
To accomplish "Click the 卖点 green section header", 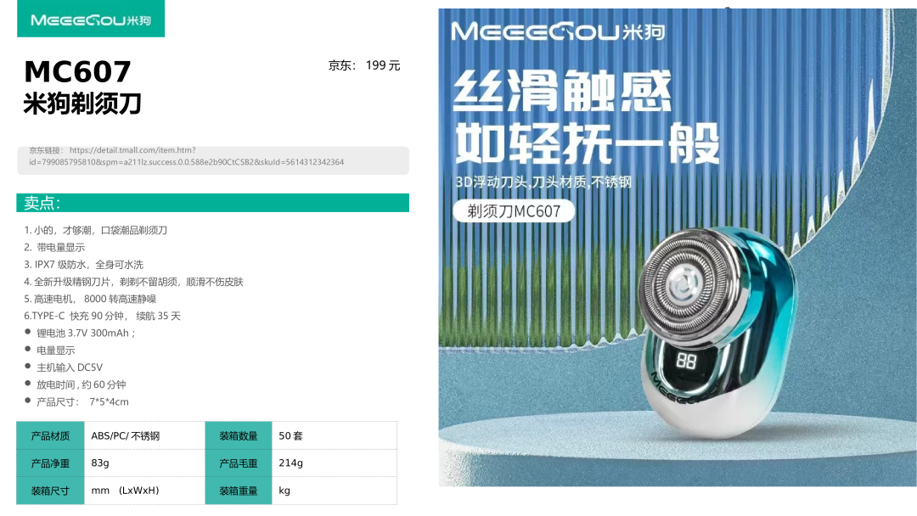I will (213, 203).
